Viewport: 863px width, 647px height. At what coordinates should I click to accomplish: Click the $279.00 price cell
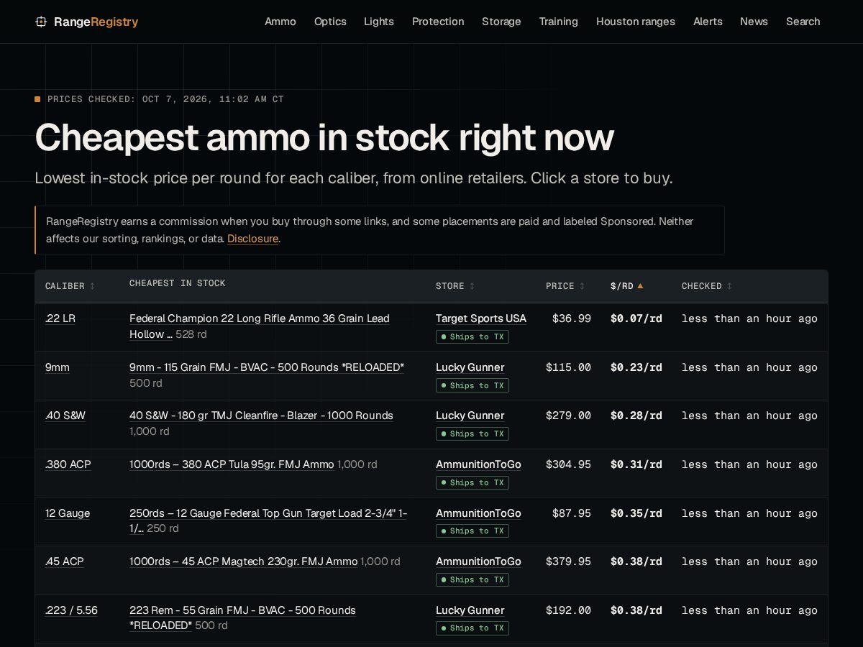pos(569,416)
